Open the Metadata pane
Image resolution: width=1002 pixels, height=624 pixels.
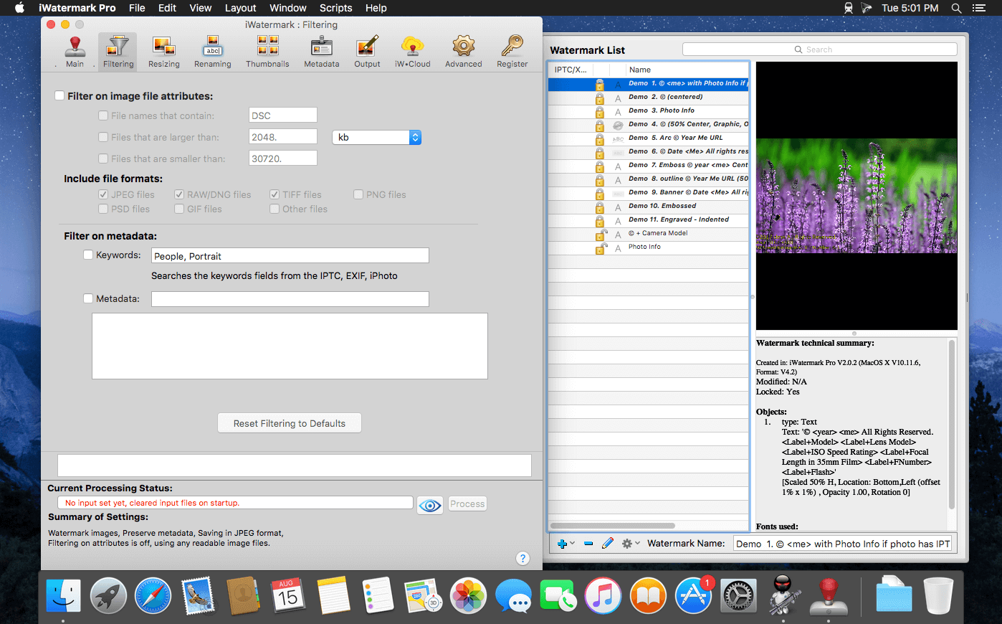click(321, 52)
